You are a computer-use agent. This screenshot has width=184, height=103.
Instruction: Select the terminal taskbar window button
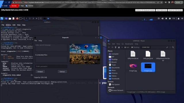pos(41,18)
